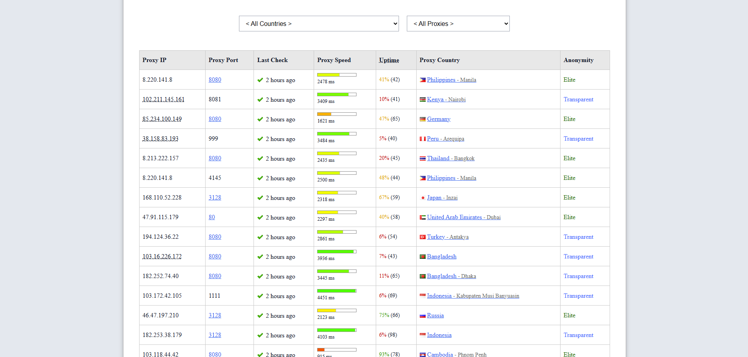Open the Turkey - Antakya link
748x357 pixels.
448,237
